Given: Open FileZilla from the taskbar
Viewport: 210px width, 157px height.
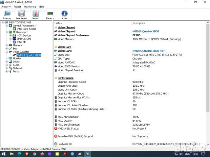Looking at the screenshot, I should (x=65, y=154).
